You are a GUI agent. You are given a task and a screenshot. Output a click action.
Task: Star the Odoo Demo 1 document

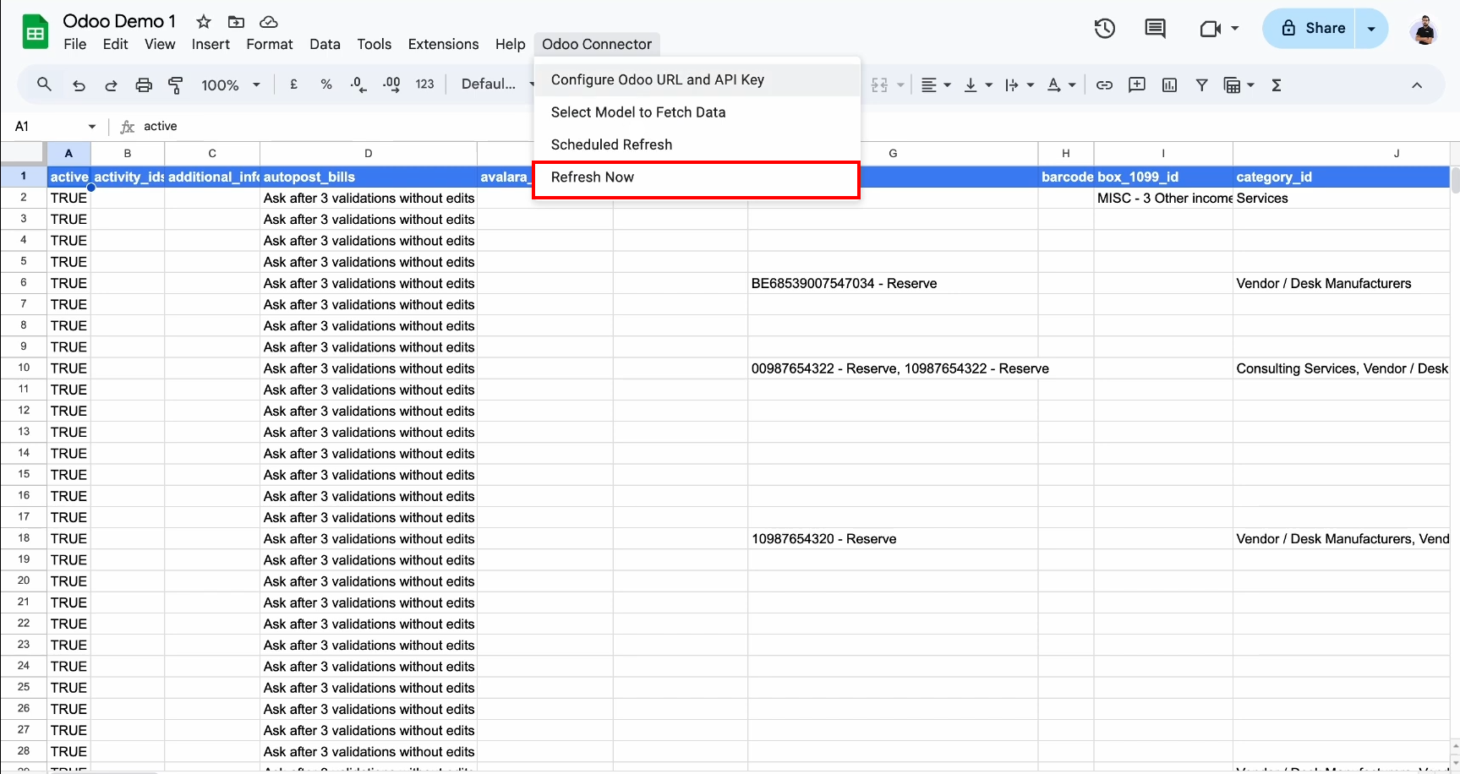pos(204,22)
